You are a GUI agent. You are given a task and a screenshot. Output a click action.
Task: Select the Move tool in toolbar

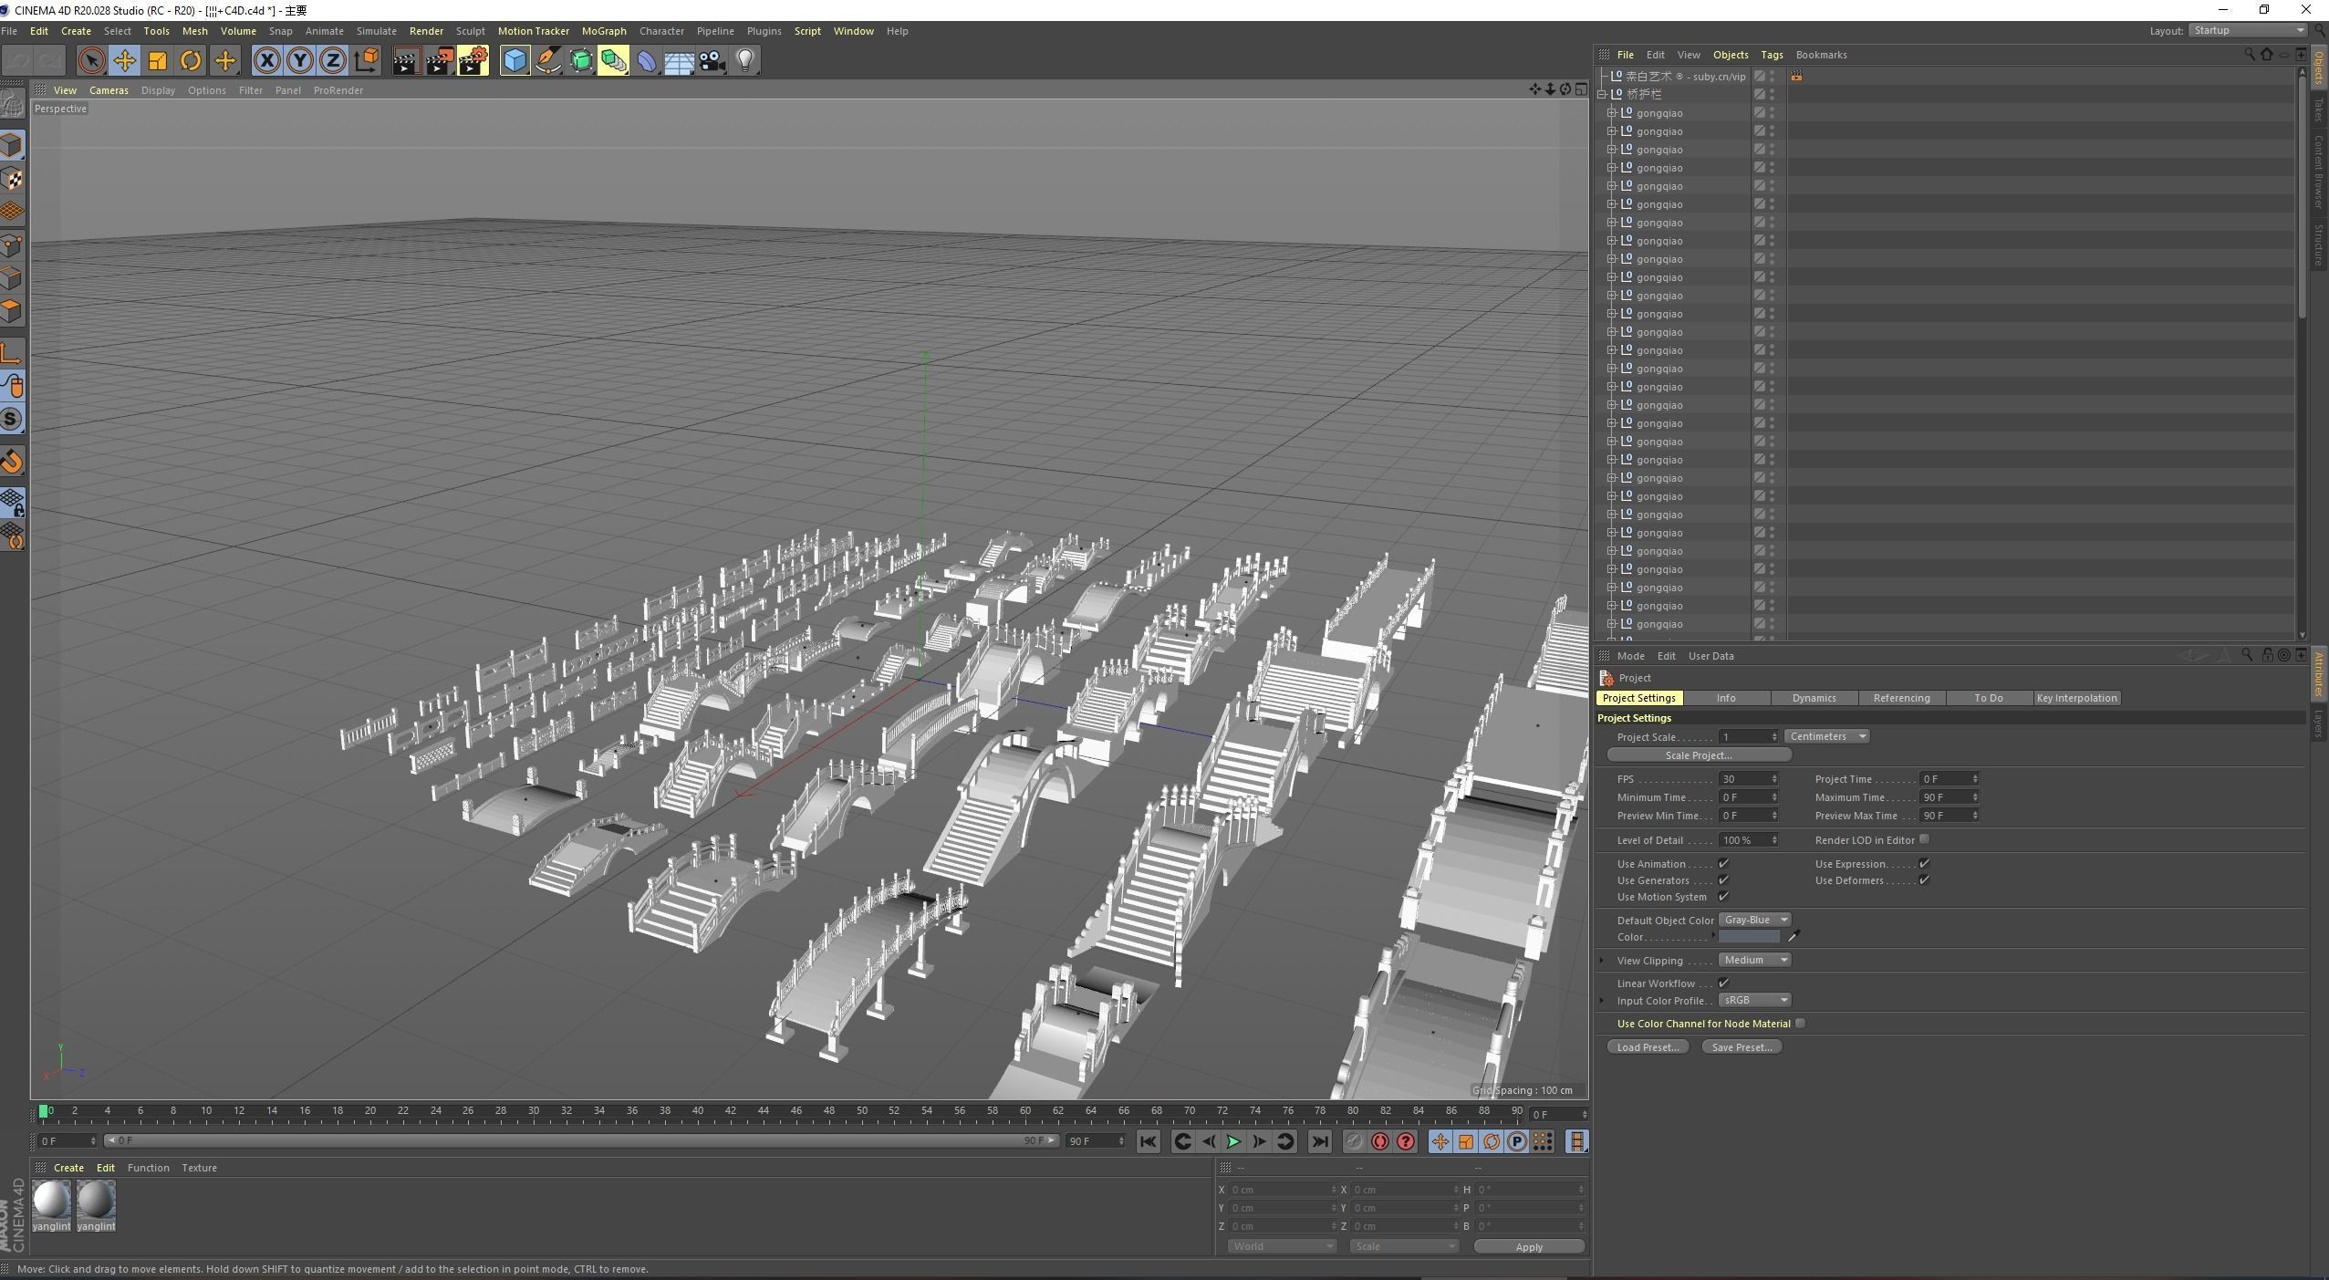[x=124, y=61]
